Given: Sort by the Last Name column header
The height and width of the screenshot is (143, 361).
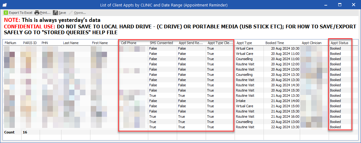Looking at the screenshot, I should [x=70, y=43].
